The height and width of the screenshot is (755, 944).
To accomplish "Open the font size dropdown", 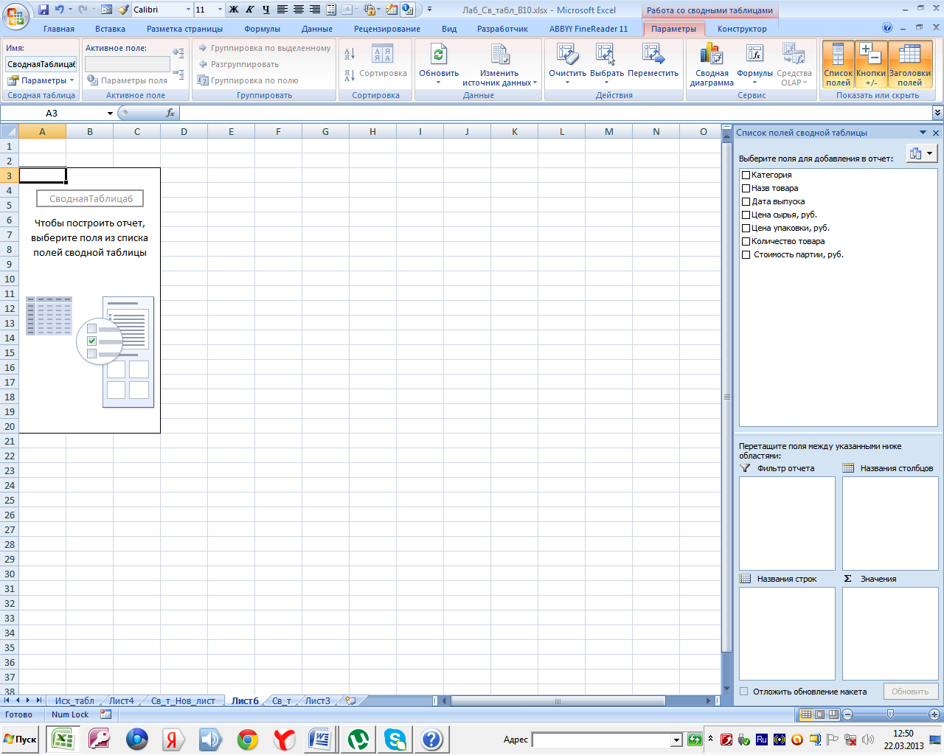I will click(x=220, y=10).
